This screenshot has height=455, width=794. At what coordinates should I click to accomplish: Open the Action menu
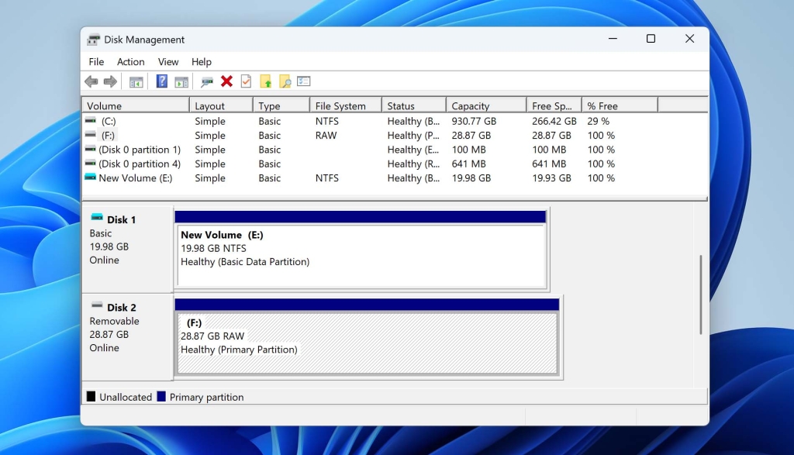click(x=130, y=62)
